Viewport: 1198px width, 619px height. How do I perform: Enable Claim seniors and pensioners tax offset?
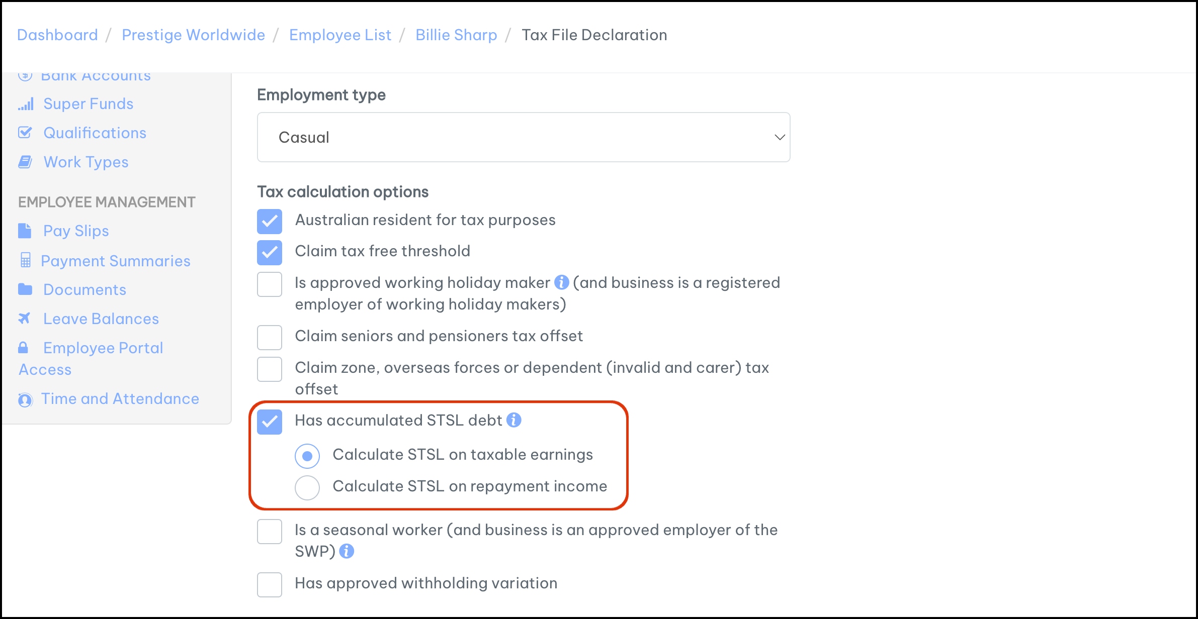pos(270,337)
